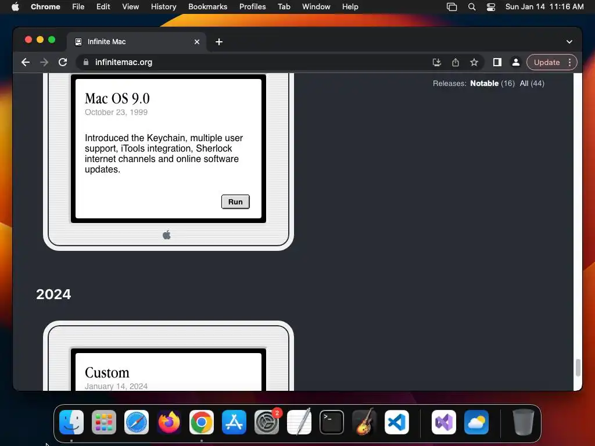Show All (44) releases
This screenshot has height=446, width=595.
point(532,84)
